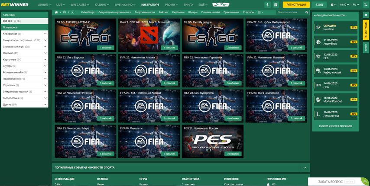
Task: Open the PES 21 Чемпионат России card
Action: tap(213, 141)
